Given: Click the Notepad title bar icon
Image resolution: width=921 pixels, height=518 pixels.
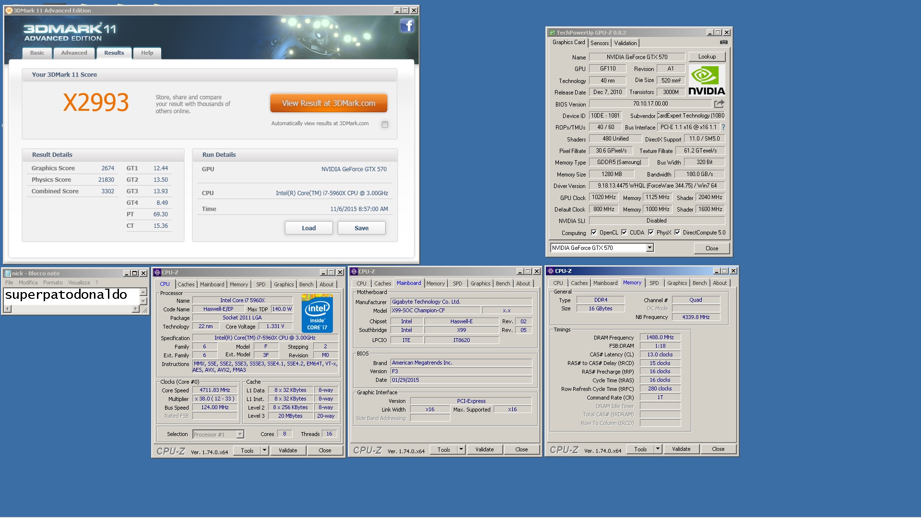Looking at the screenshot, I should pos(8,273).
